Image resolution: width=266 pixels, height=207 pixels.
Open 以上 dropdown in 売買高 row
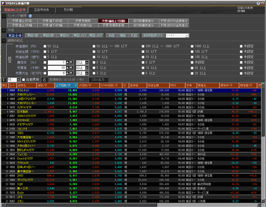pos(87,67)
